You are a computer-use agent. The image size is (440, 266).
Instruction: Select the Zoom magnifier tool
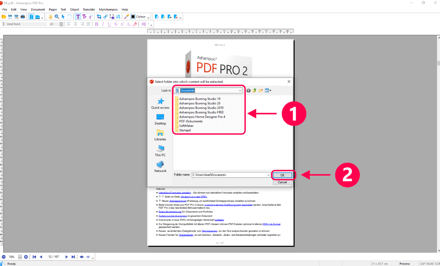click(x=57, y=16)
